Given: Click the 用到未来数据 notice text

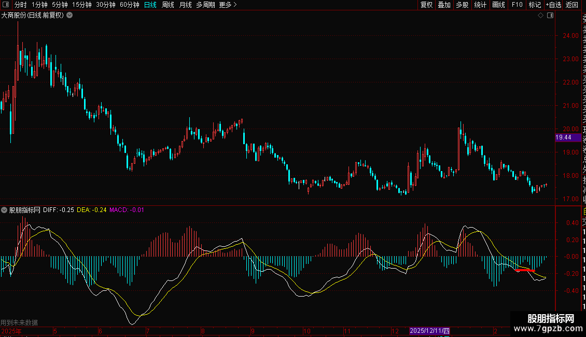Looking at the screenshot, I should pos(19,322).
